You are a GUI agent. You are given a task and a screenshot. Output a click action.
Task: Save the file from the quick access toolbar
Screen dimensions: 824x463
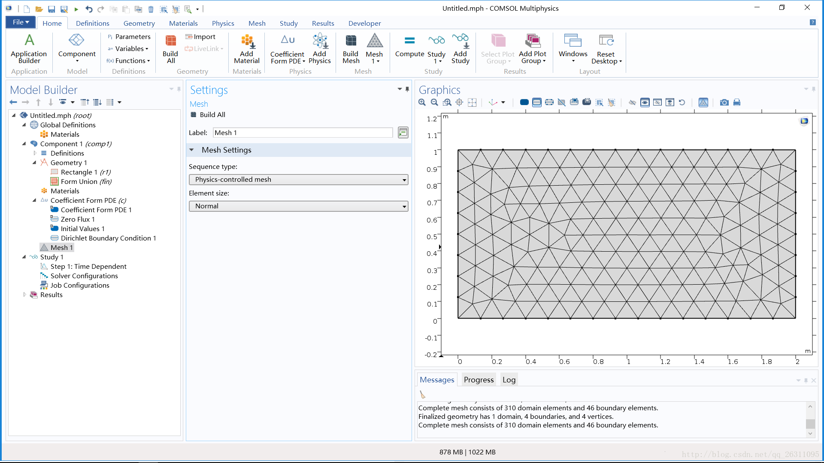point(51,9)
